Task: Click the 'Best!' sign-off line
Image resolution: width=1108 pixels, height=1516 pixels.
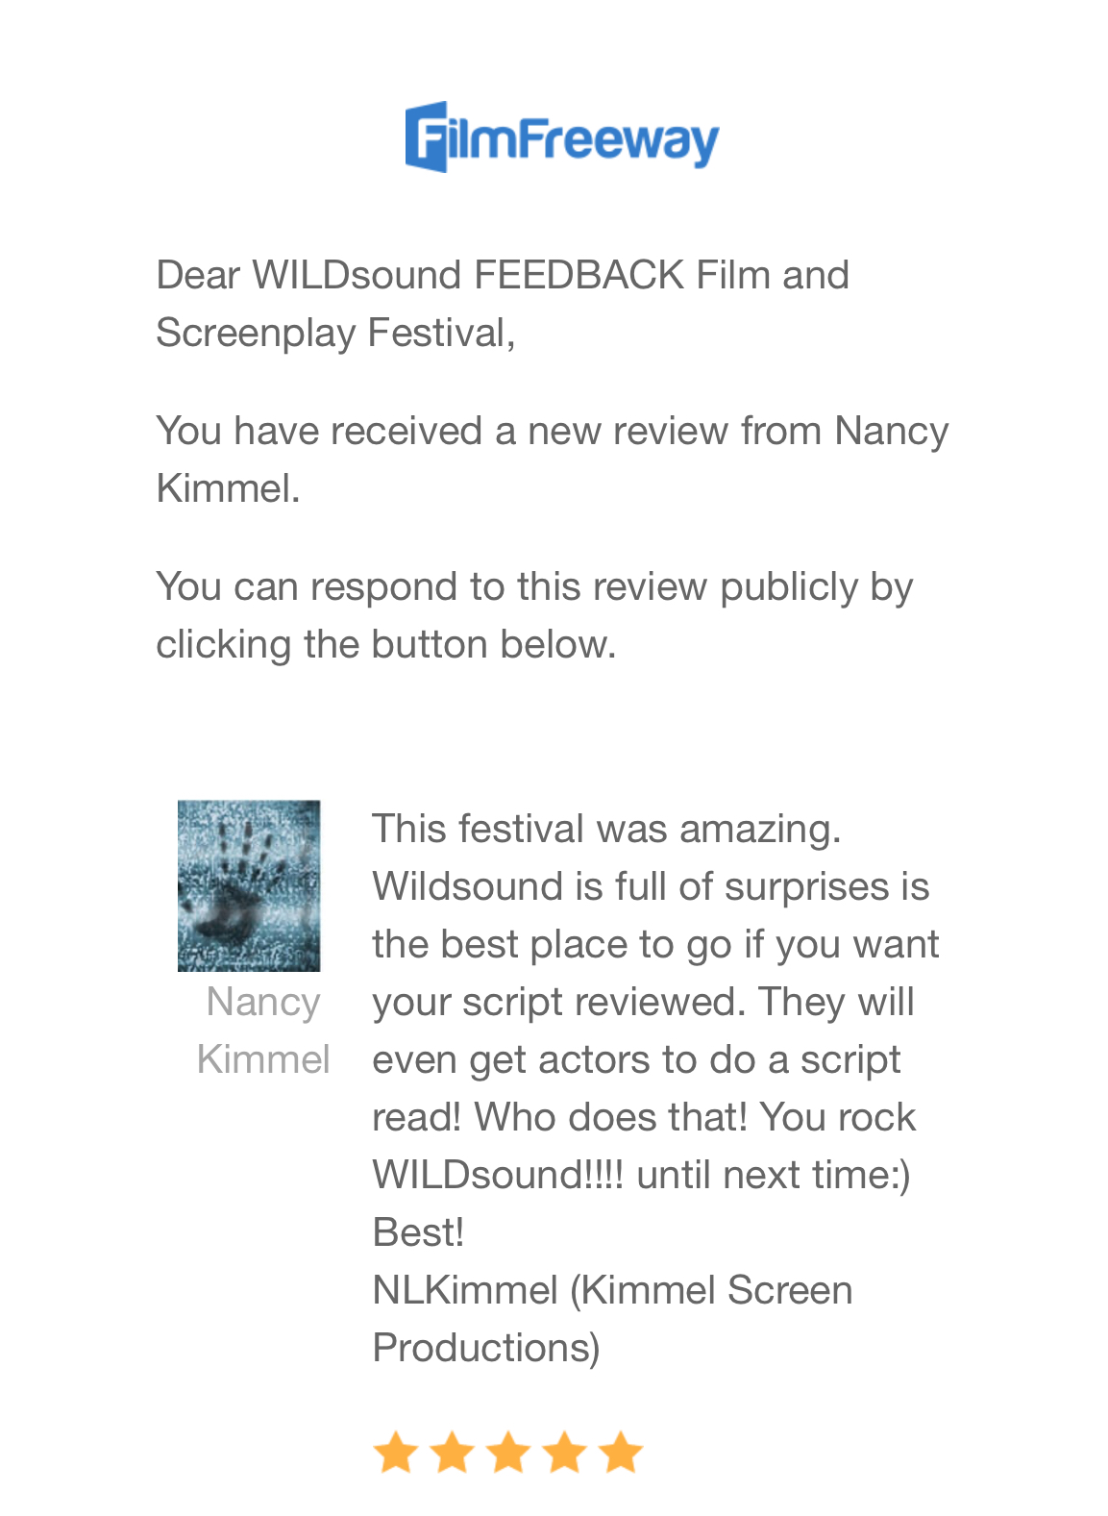Action: click(418, 1232)
